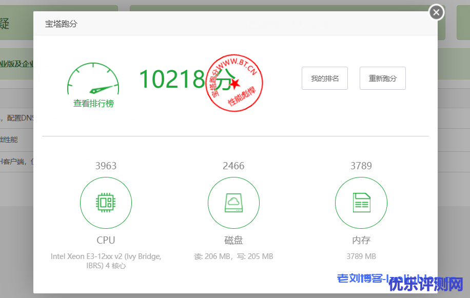470x298 pixels.
Task: Select the total score 10218 text
Action: coord(172,79)
